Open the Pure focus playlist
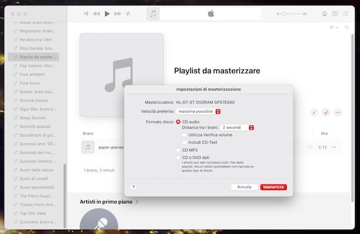This screenshot has width=360, height=234. point(34,83)
